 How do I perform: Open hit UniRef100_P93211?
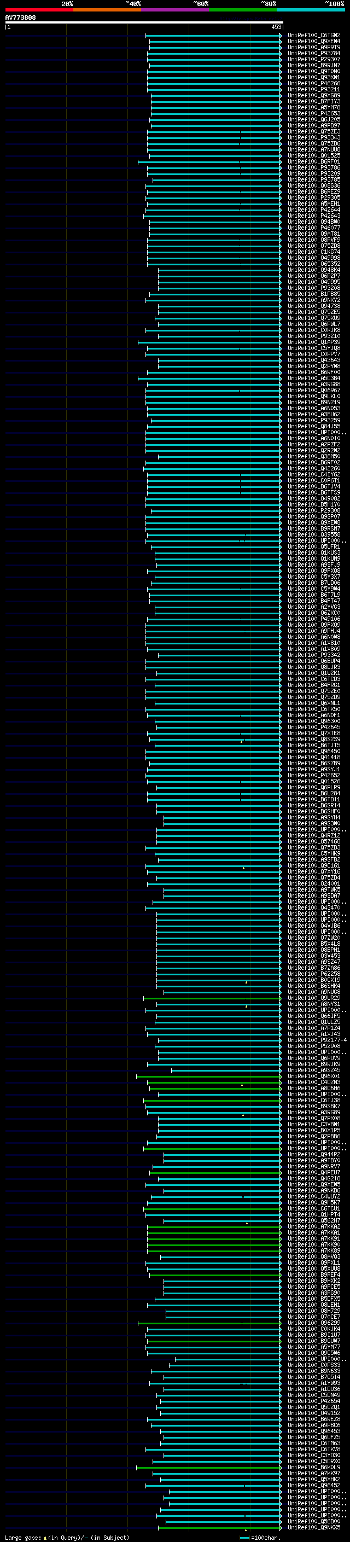314,89
